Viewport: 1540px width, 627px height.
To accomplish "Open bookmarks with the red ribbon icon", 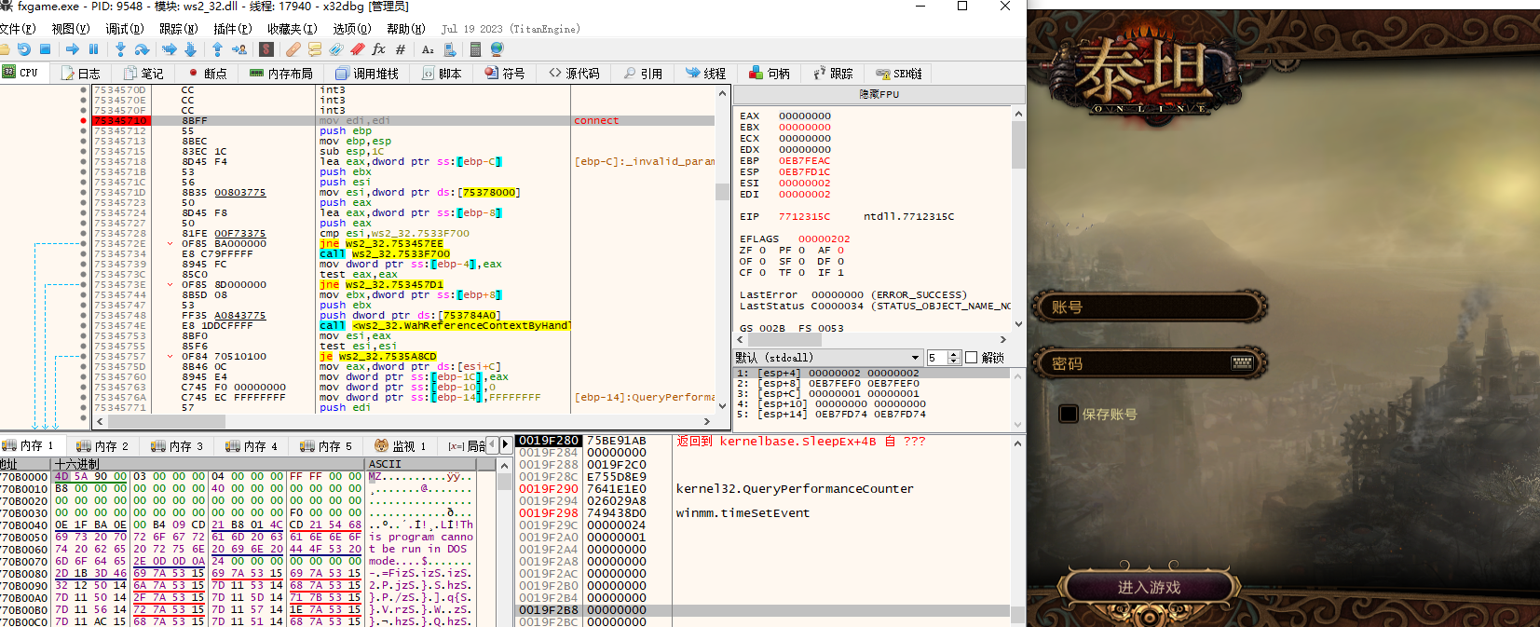I will 358,49.
